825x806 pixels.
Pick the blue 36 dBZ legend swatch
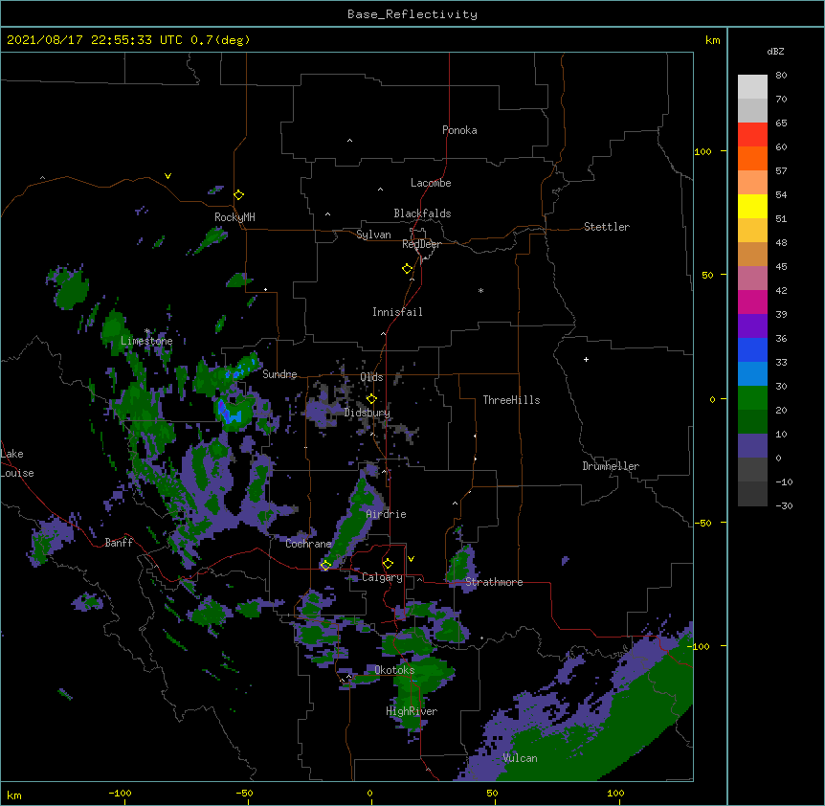click(x=752, y=349)
